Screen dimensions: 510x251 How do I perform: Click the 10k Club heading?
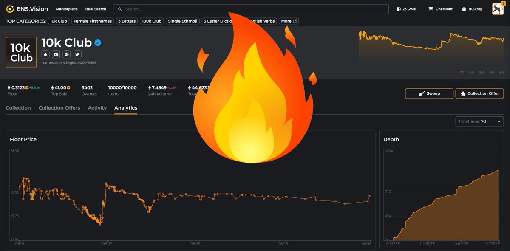(66, 43)
